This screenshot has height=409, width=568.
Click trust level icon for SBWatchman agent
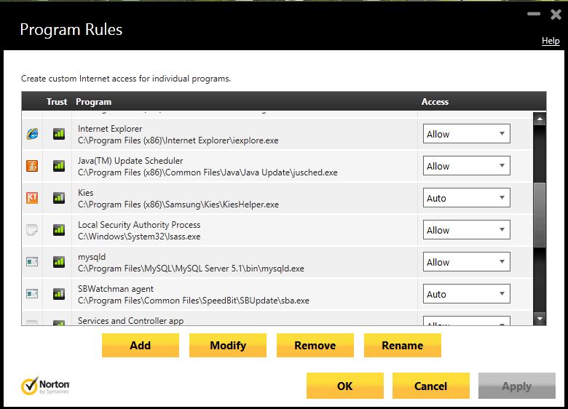[x=59, y=293]
